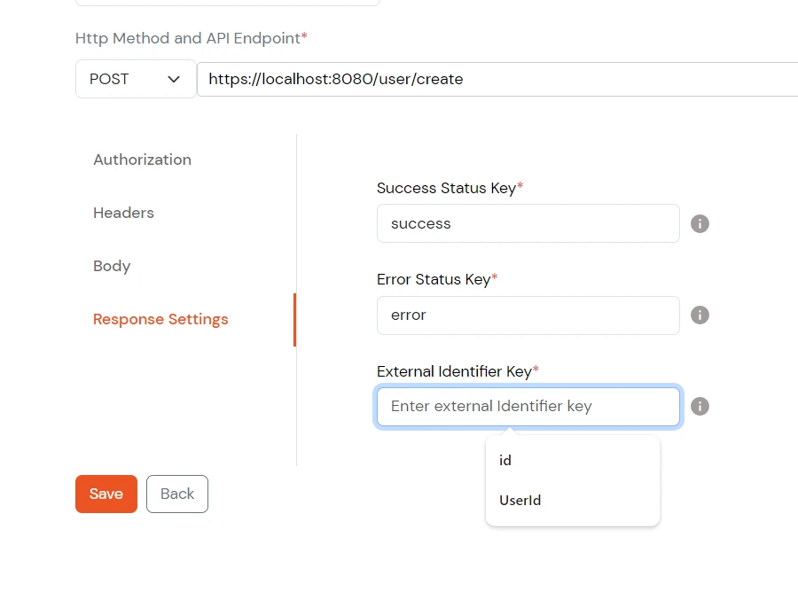The height and width of the screenshot is (615, 798).
Task: Click info icon beside External Identifier Key field
Action: pos(700,406)
